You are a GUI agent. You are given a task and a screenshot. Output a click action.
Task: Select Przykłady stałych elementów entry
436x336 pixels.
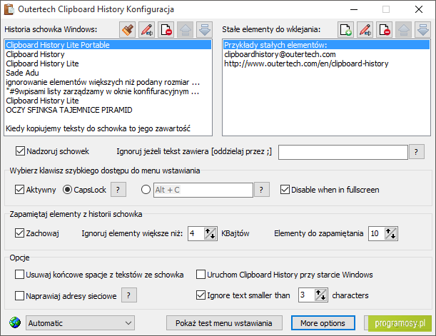tap(326, 45)
